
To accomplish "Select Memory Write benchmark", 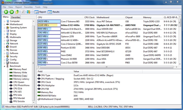I will tap(20, 73).
